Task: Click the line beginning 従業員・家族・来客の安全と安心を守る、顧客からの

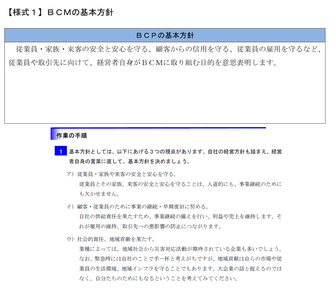Action: pos(168,49)
